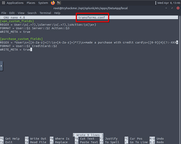Viewport: 181px width, 144px height.
Task: Click the ^J Justify shortcut
Action: pyautogui.click(x=109, y=139)
